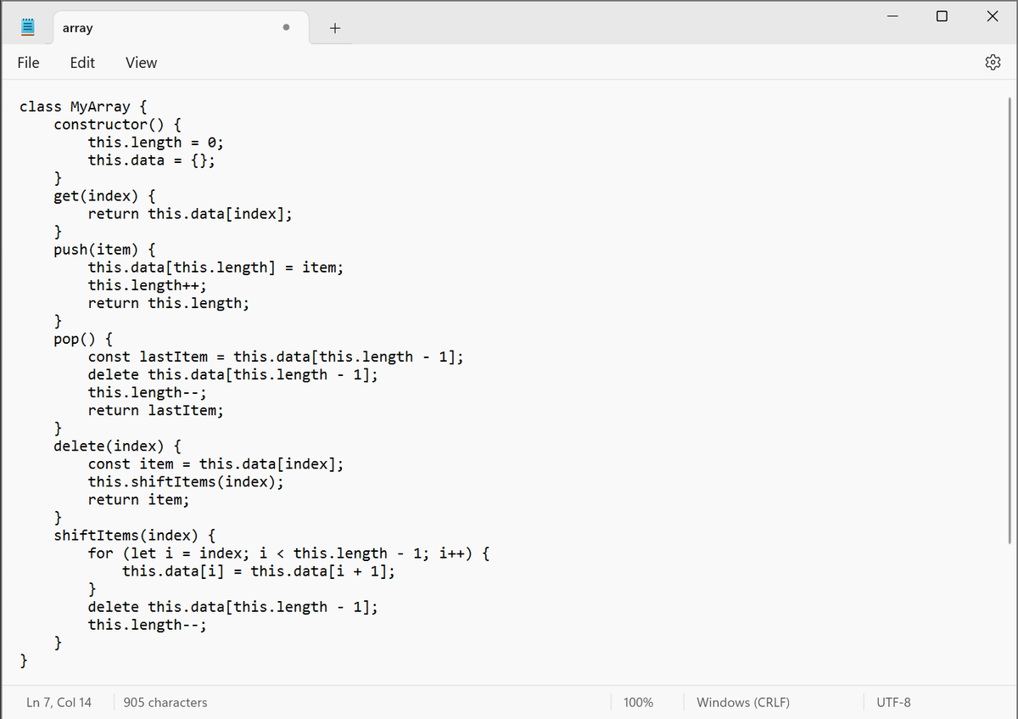
Task: Open the Notepad settings gear
Action: pos(993,62)
